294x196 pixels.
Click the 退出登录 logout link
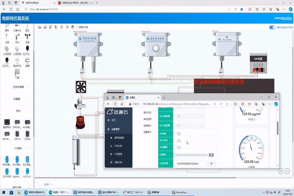point(287,18)
